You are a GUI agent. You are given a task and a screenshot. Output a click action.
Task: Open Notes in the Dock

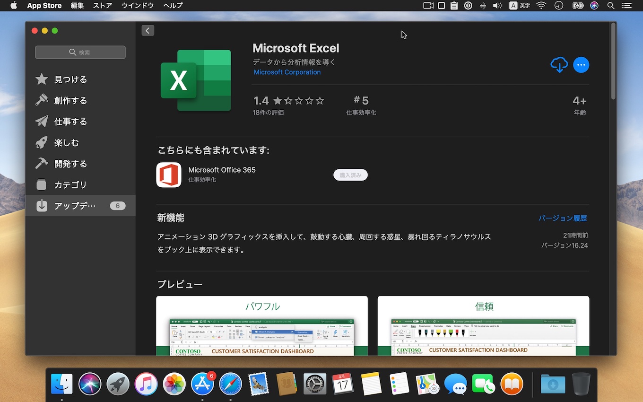371,384
